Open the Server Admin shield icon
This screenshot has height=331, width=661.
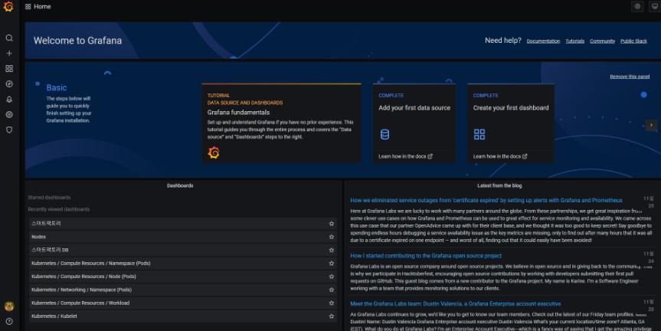tap(9, 129)
